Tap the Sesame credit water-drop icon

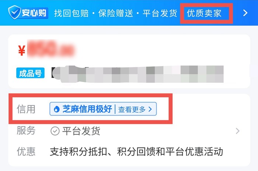[x=57, y=109]
